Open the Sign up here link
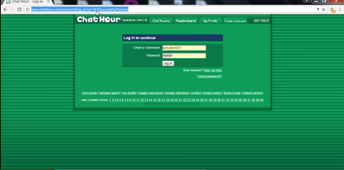The image size is (344, 170). pyautogui.click(x=213, y=70)
